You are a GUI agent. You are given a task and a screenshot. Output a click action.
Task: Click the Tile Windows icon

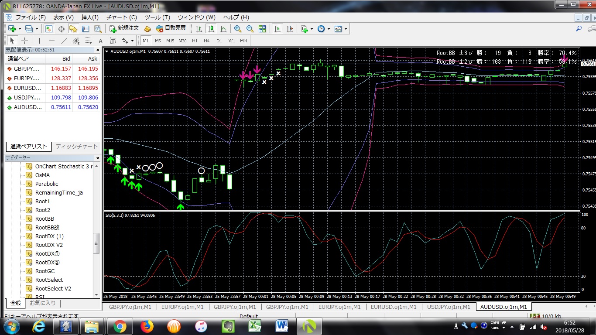click(x=263, y=28)
